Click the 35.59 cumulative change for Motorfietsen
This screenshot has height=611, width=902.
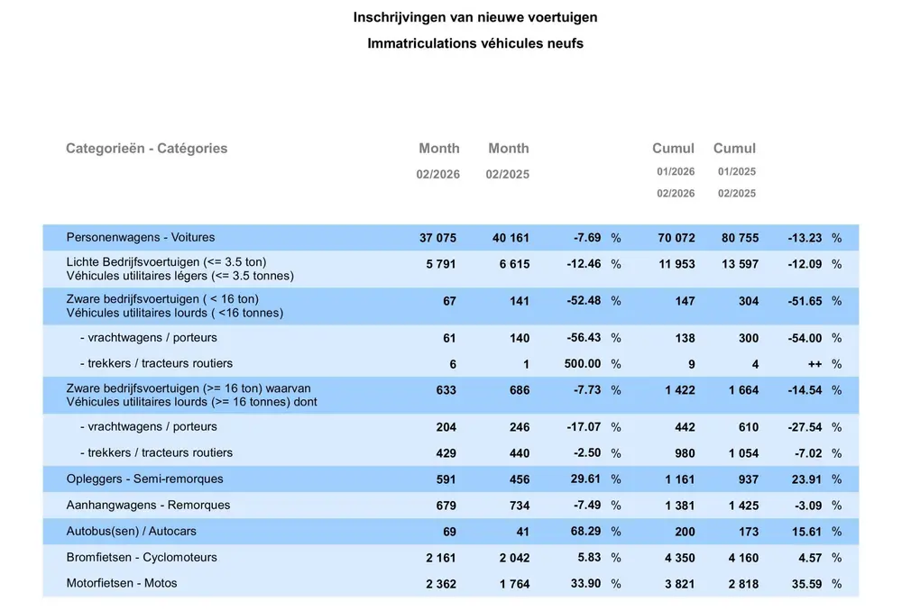click(804, 584)
